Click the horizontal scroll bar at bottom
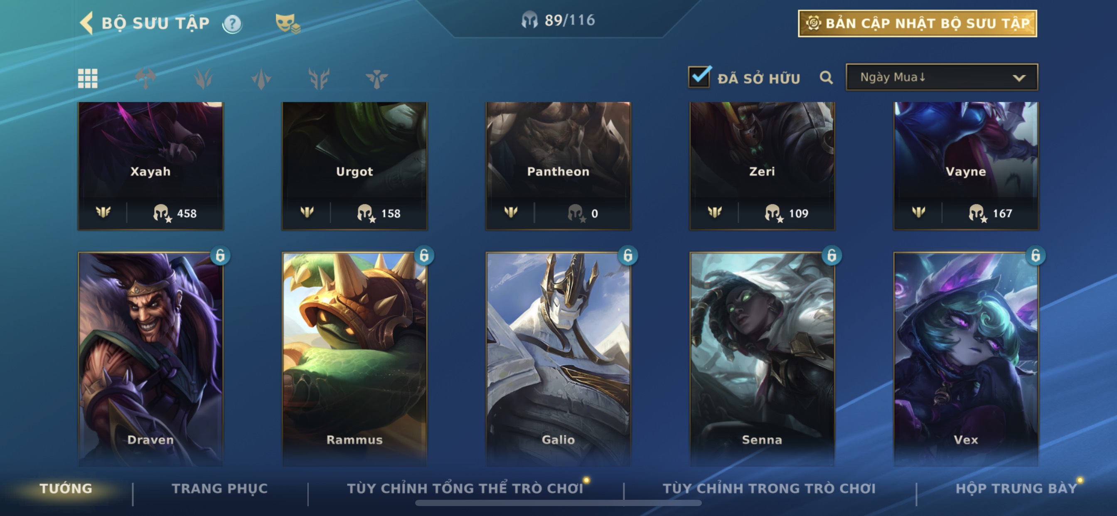 [558, 503]
